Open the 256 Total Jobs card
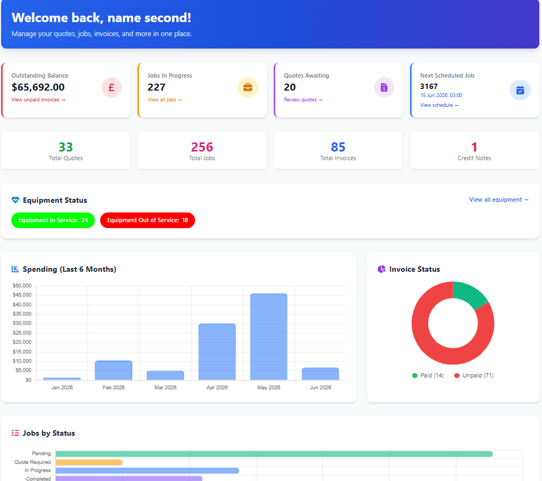Screen dimensions: 542x481 pos(202,150)
